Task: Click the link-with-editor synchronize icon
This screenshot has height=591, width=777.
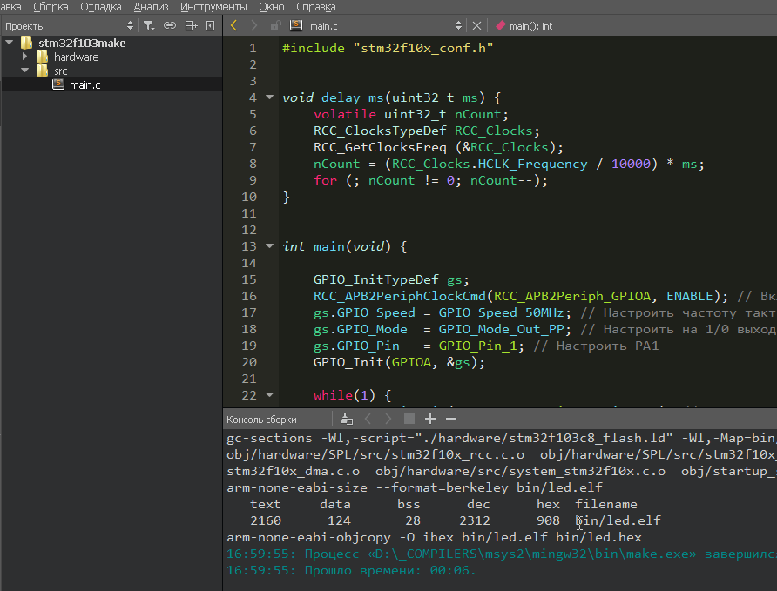Action: tap(170, 26)
